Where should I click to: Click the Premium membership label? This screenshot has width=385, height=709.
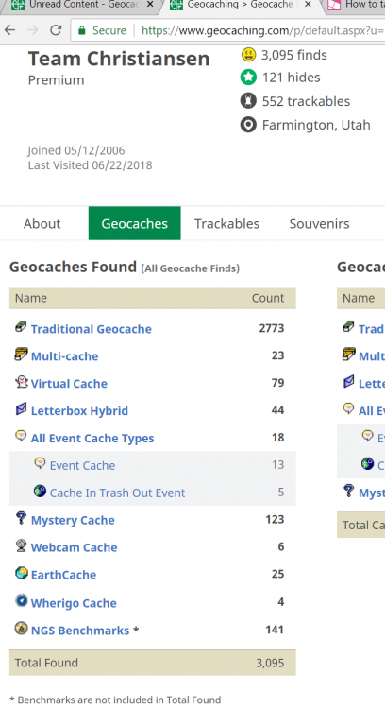[56, 80]
